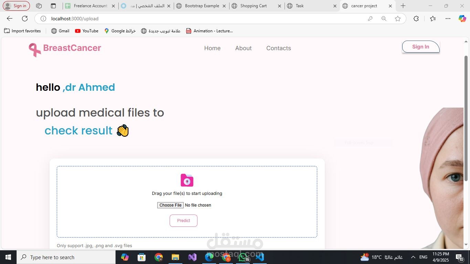Click the Predict button
470x264 pixels.
point(183,221)
